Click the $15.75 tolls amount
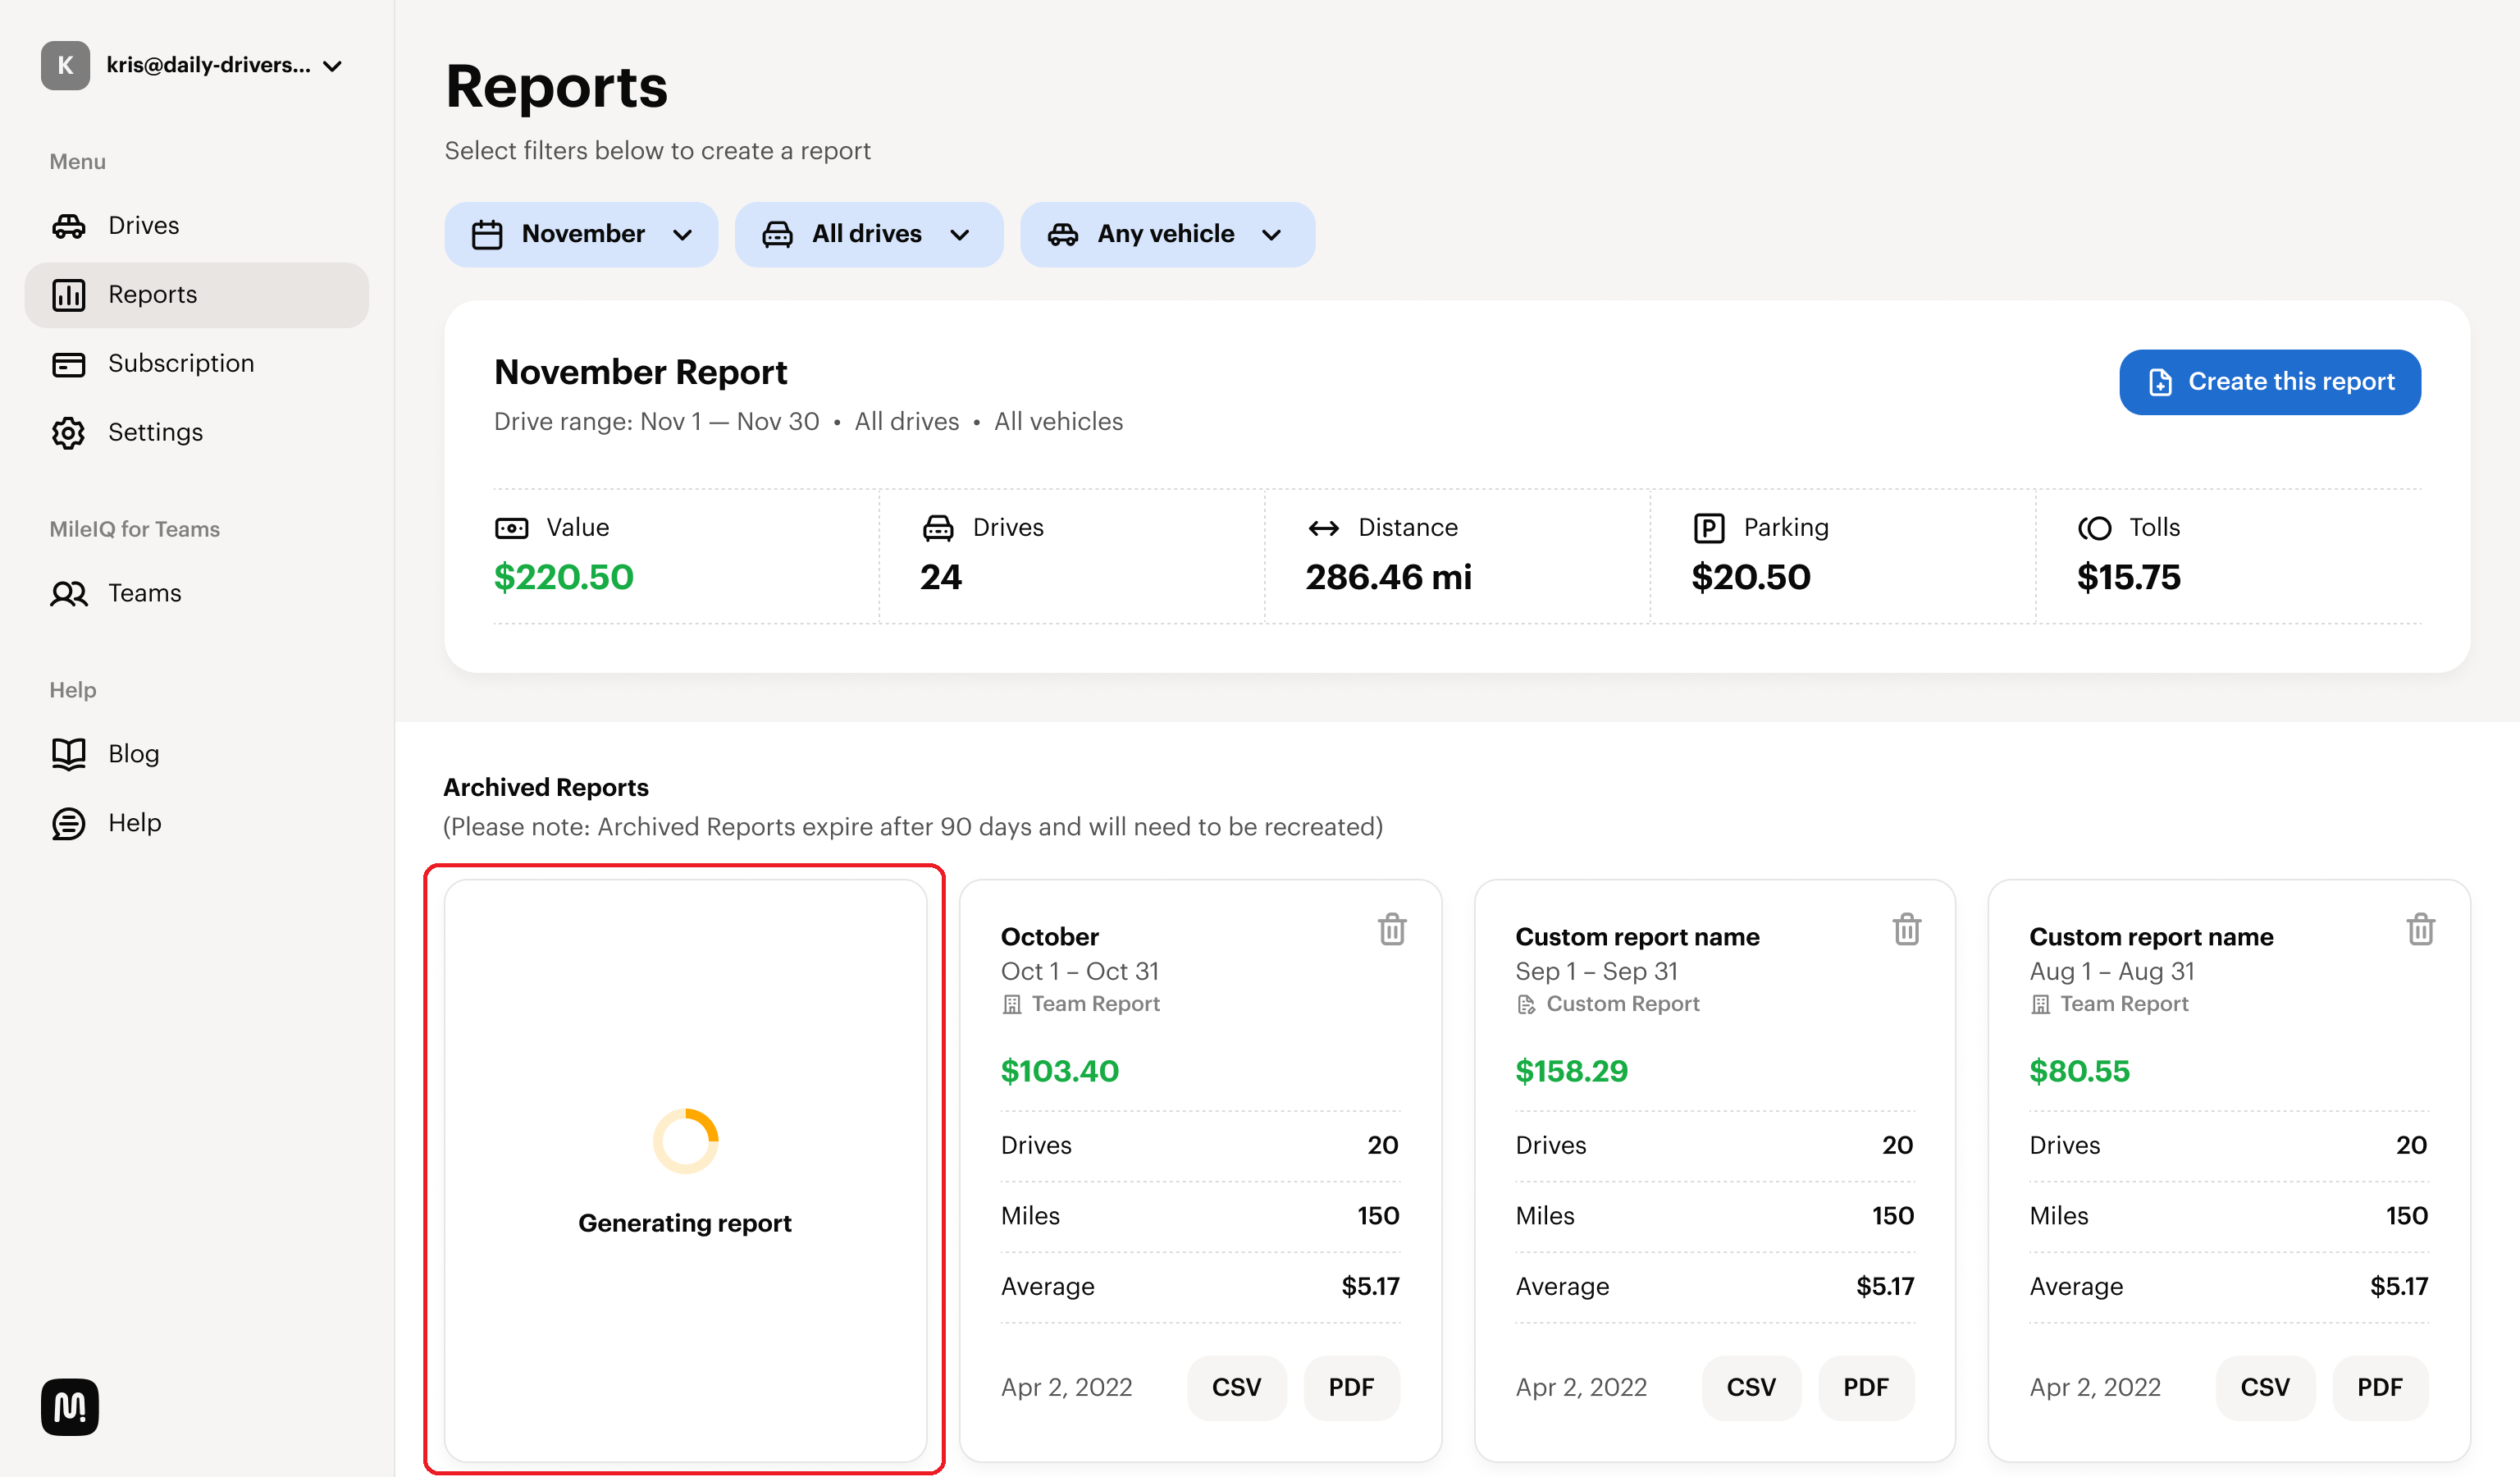This screenshot has width=2520, height=1477. 2129,578
